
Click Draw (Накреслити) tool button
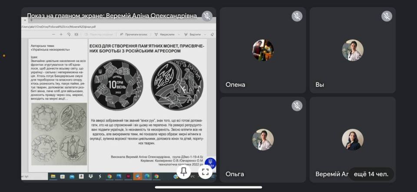(165, 35)
